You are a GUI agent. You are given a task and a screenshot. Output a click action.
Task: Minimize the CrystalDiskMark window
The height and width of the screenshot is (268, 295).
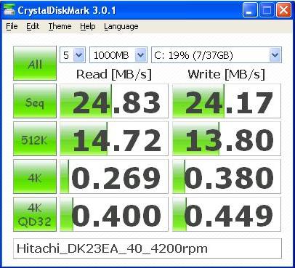coord(250,10)
